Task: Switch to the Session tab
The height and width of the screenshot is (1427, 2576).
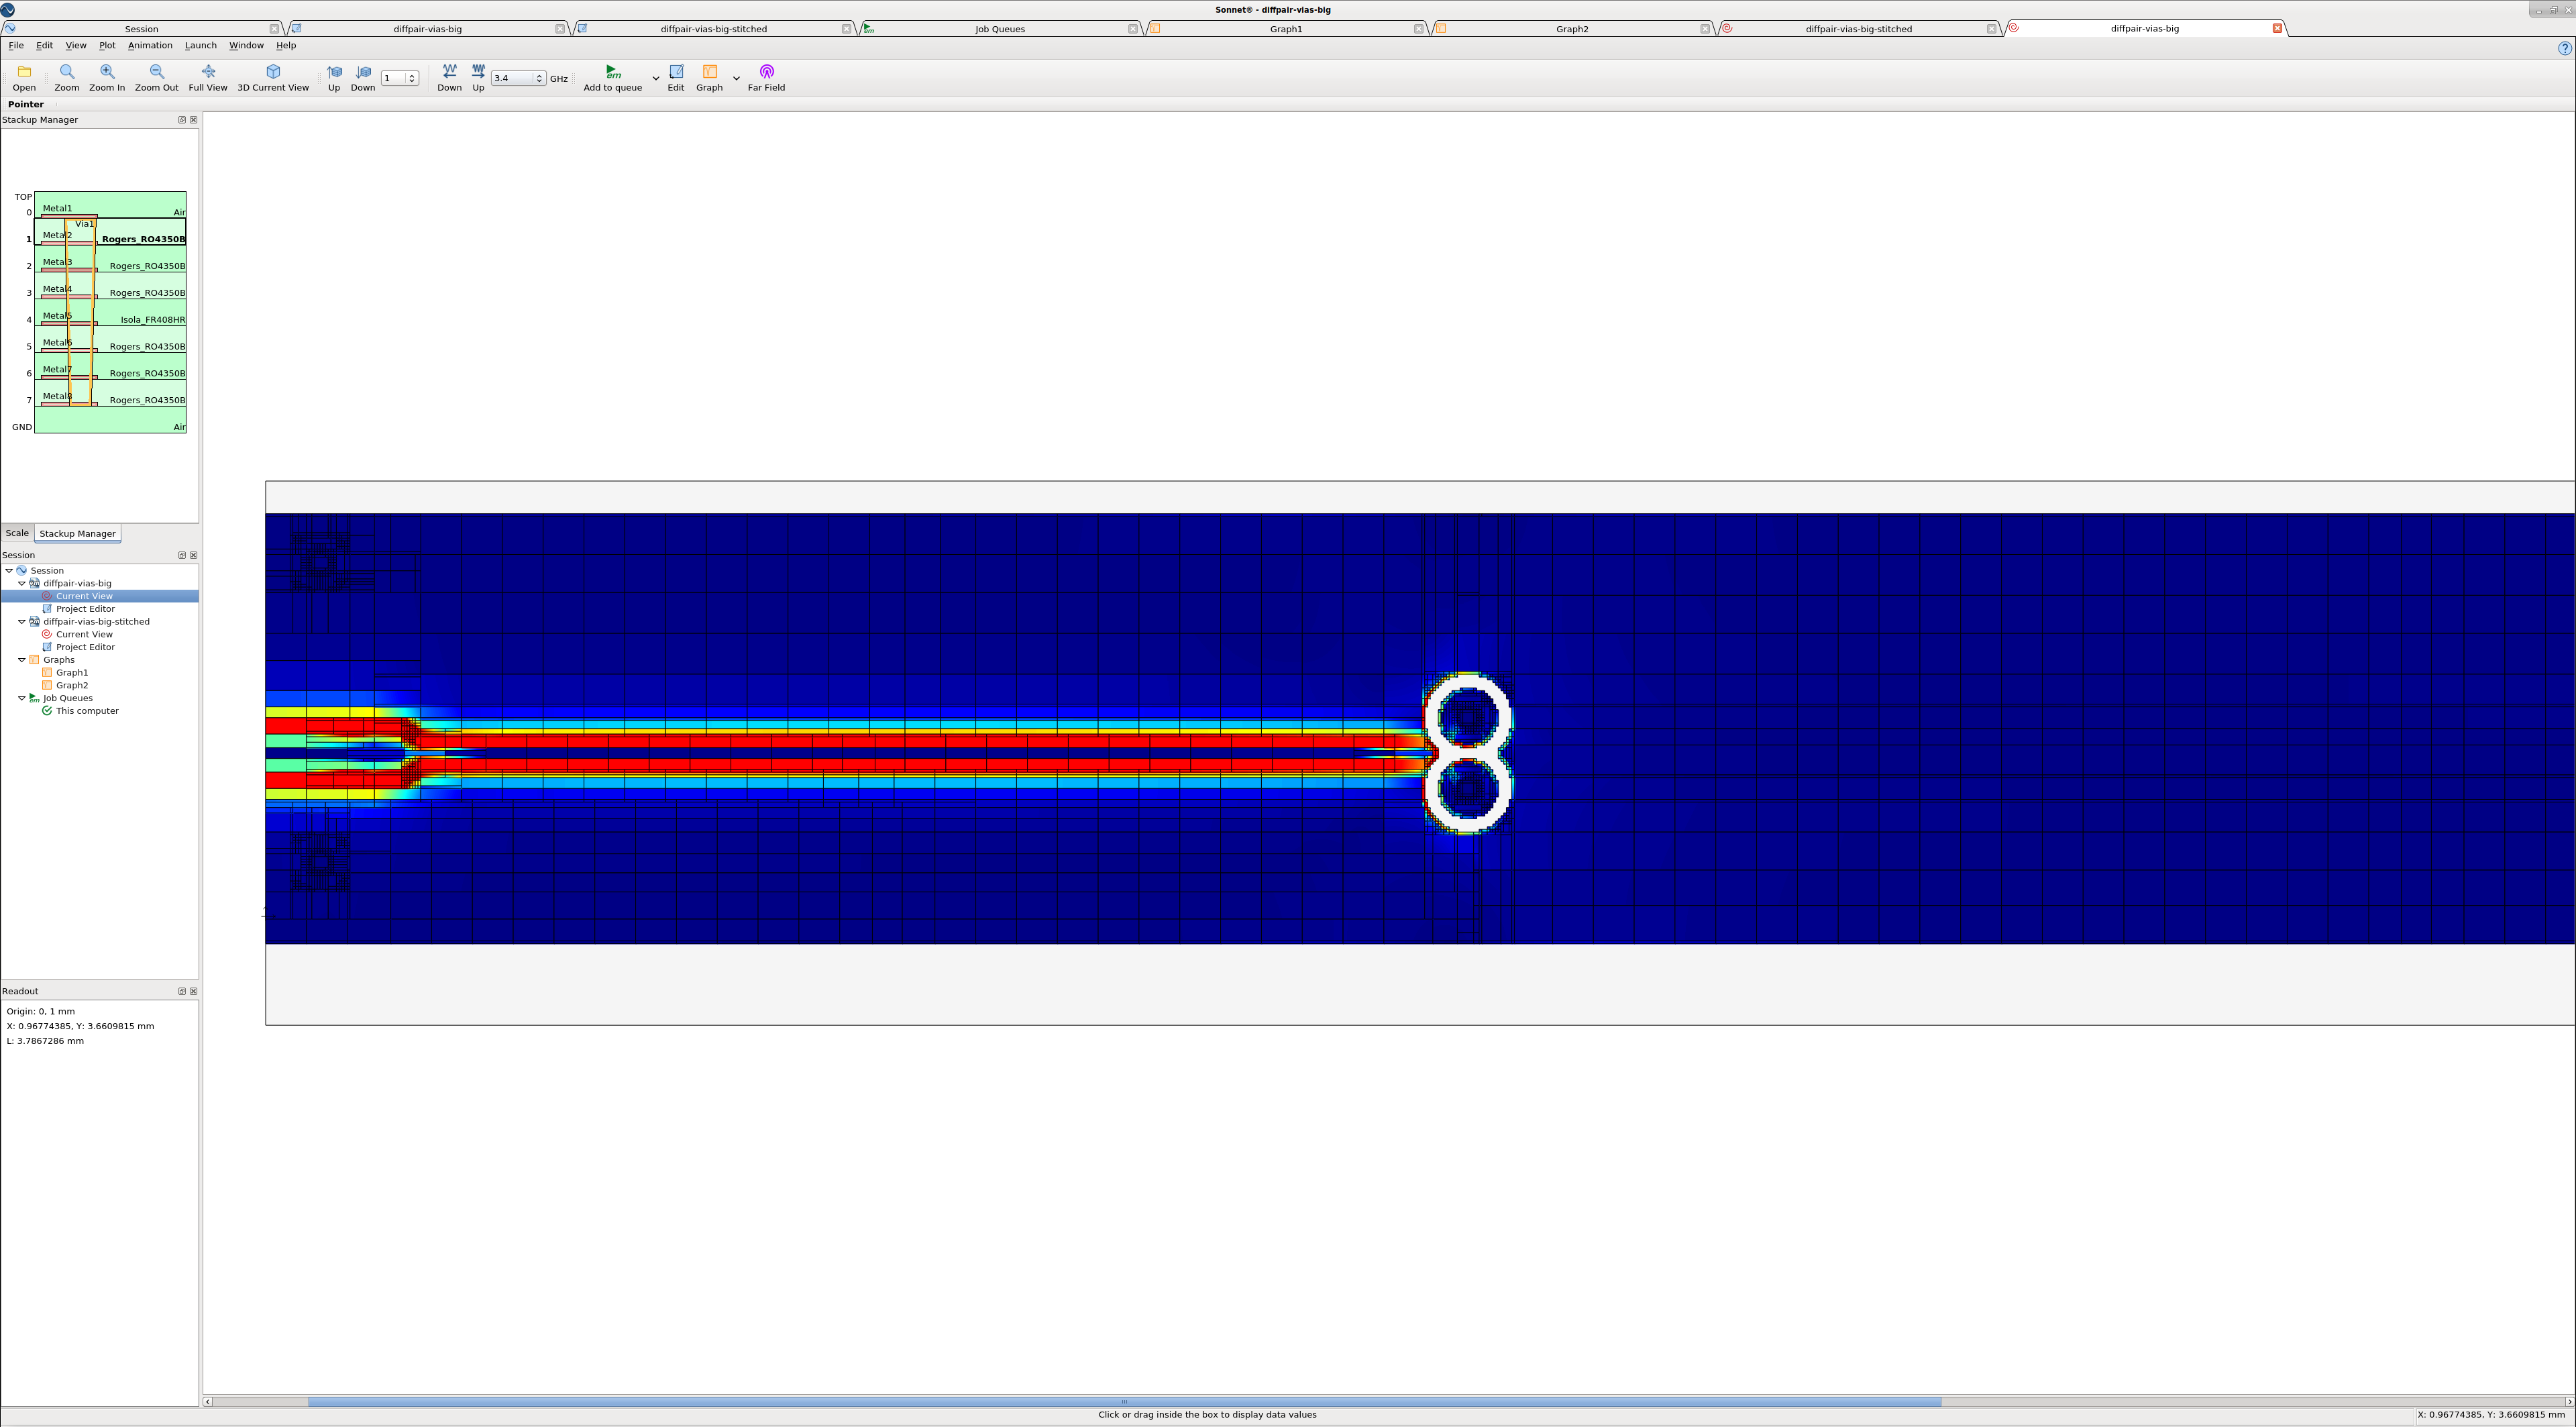Action: 141,29
